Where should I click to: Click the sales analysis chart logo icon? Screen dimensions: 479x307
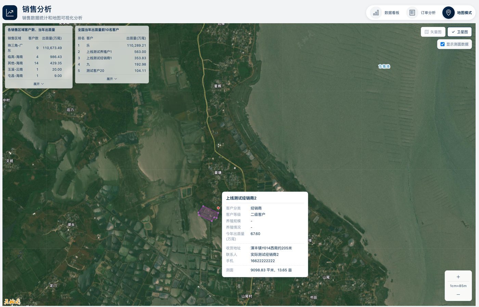point(10,13)
